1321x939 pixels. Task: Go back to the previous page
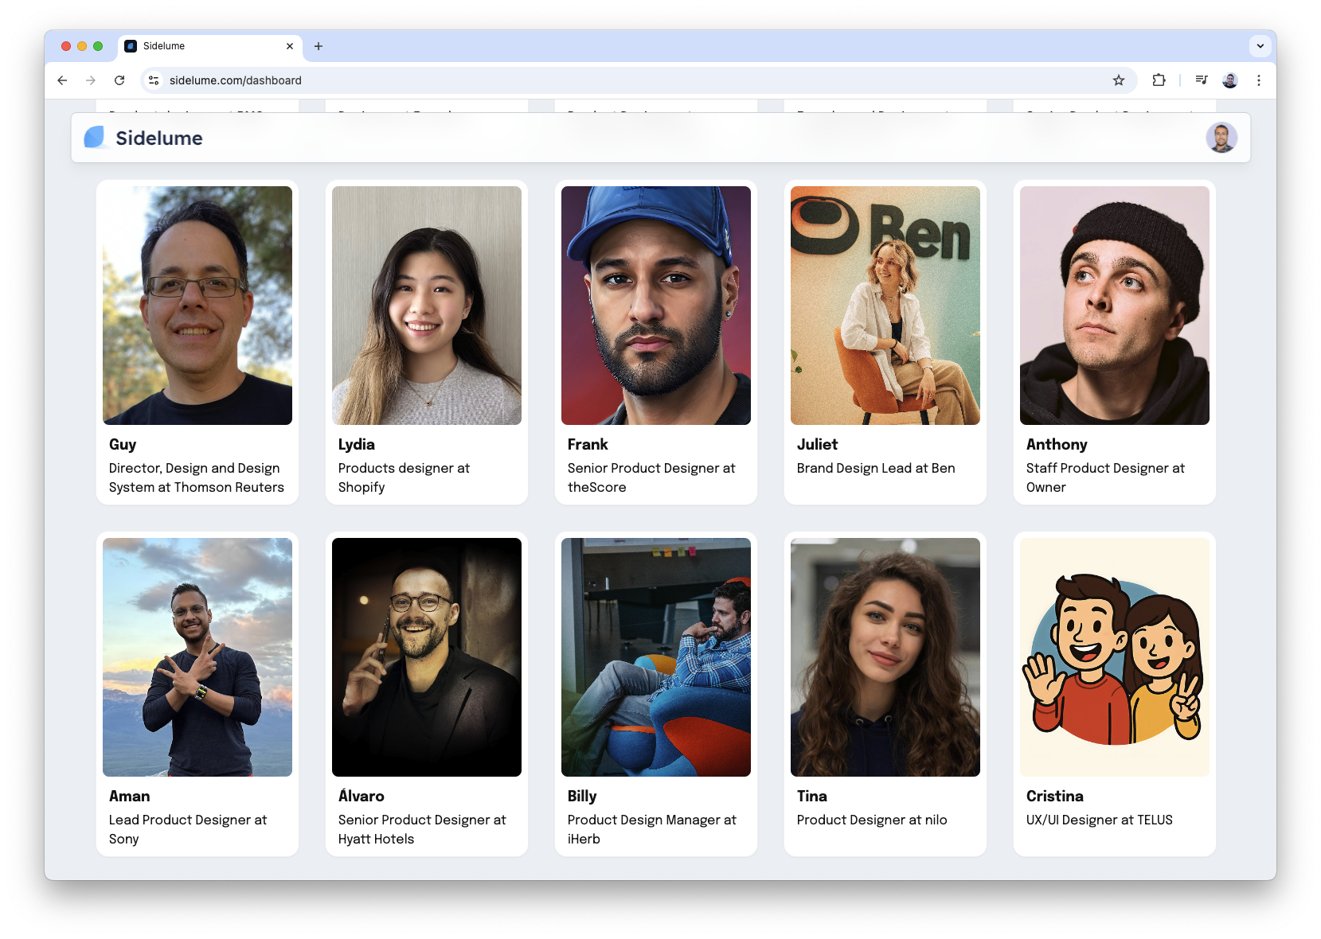(62, 80)
